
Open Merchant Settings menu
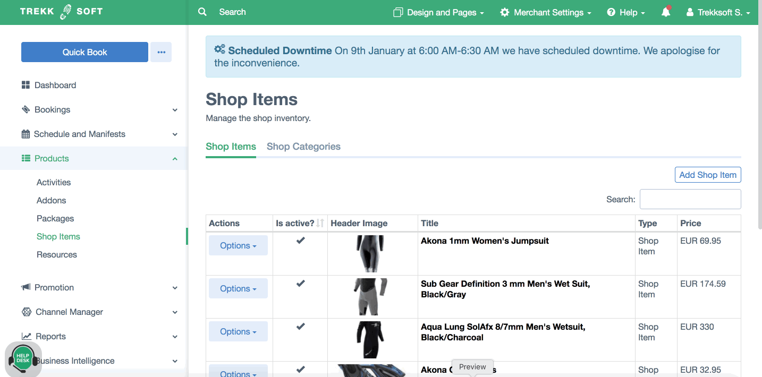pyautogui.click(x=546, y=12)
